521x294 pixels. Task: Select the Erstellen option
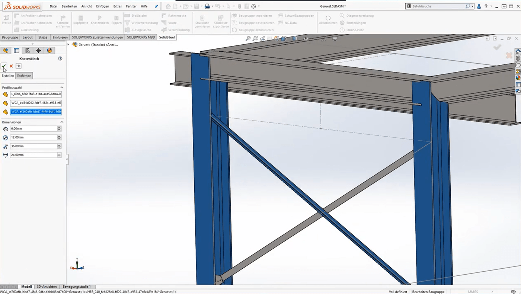click(x=7, y=76)
